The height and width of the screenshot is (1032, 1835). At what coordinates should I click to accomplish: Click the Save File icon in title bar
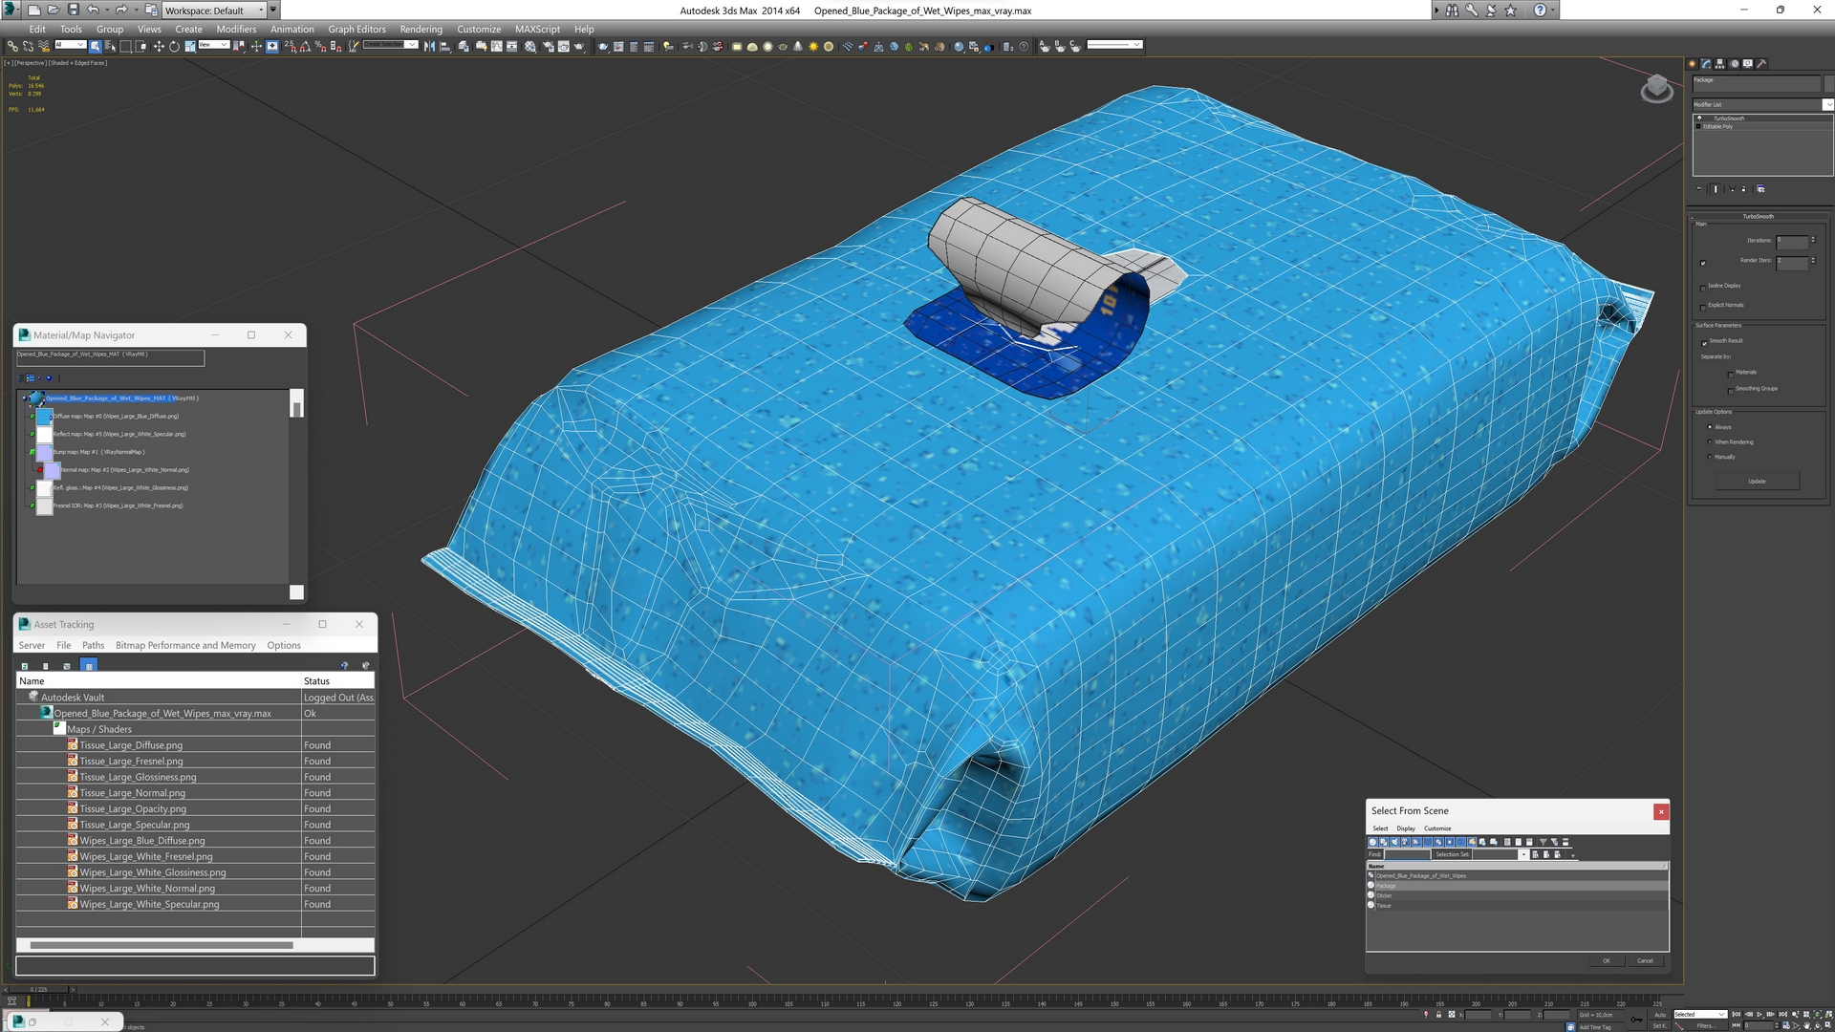(73, 10)
